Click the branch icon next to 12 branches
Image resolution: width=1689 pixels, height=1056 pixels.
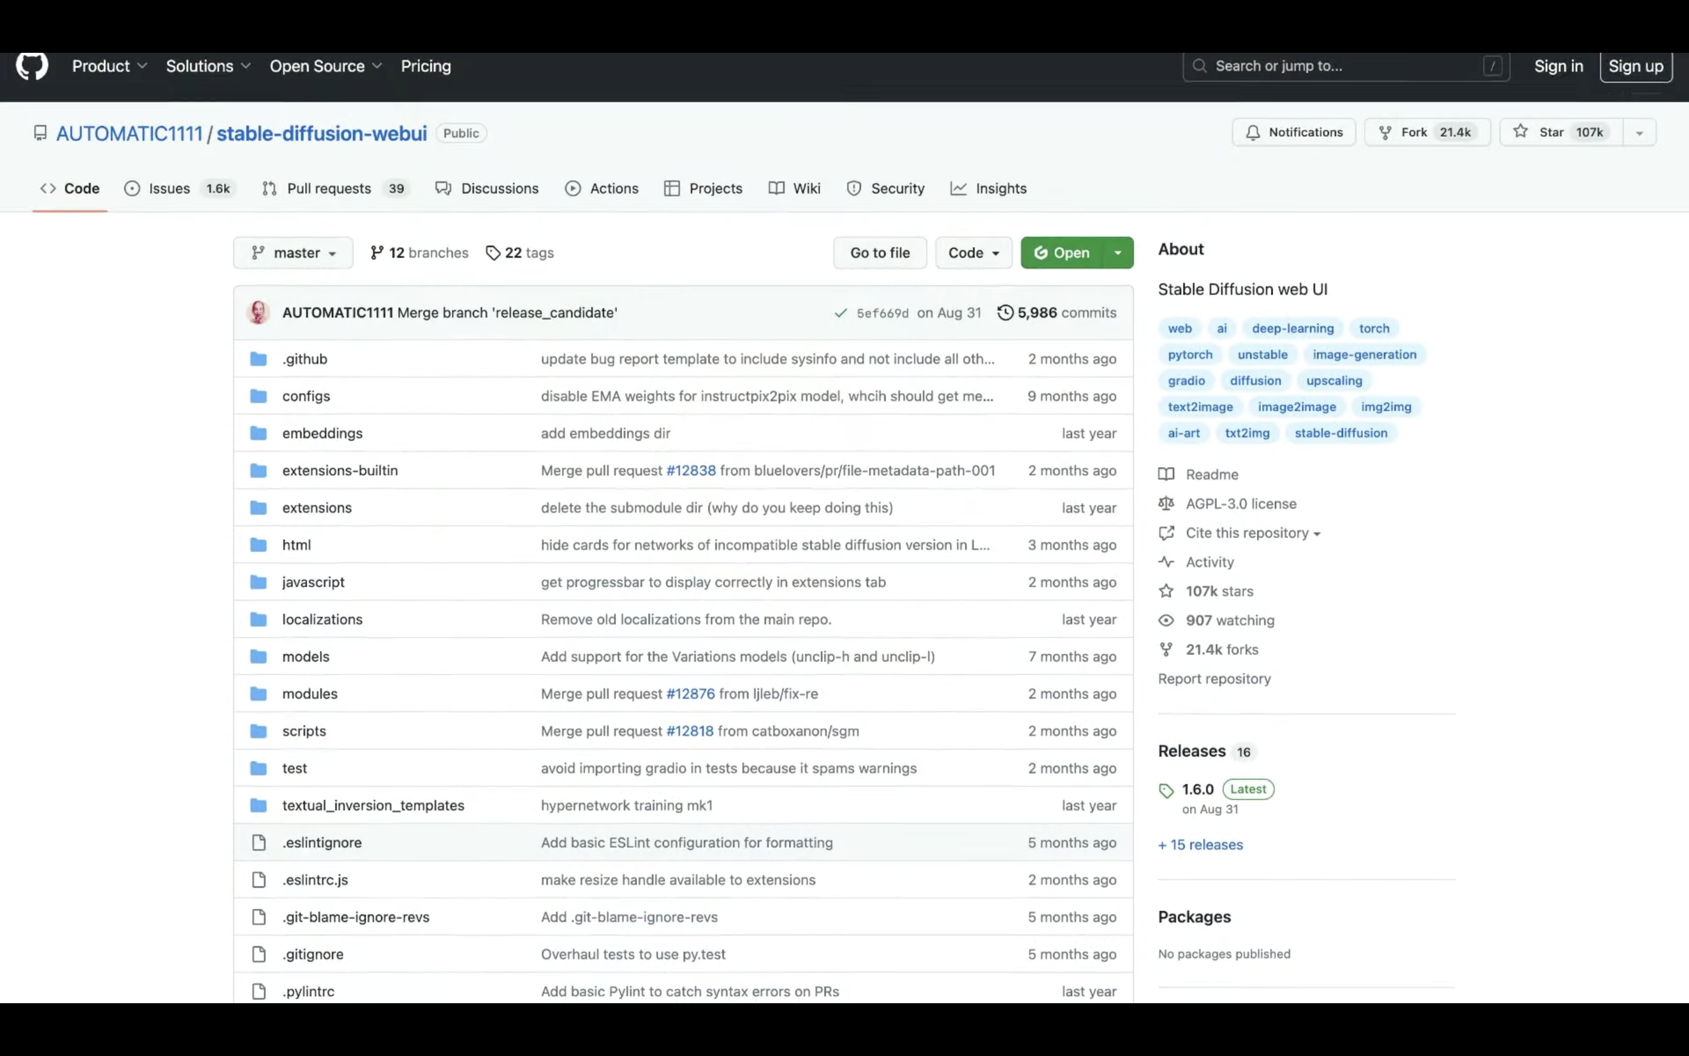click(x=377, y=253)
